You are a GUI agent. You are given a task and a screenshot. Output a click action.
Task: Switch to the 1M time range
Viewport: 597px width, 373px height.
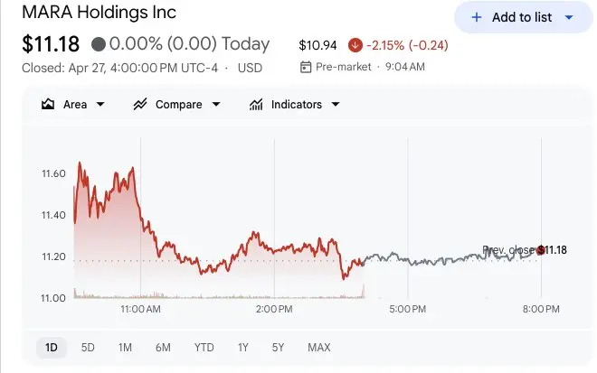pyautogui.click(x=125, y=348)
